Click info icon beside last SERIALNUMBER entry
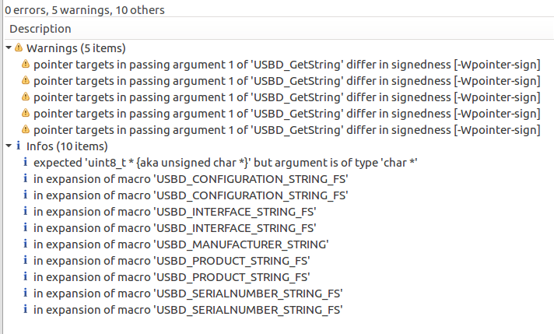554x334 pixels. (26, 310)
